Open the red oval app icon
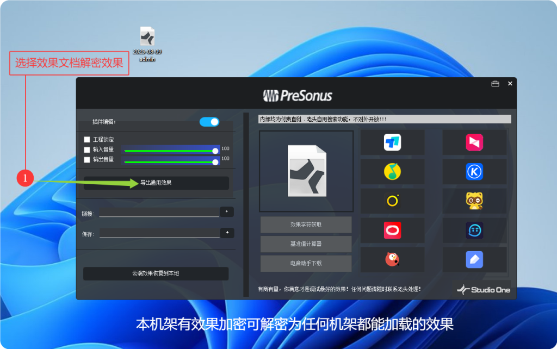The width and height of the screenshot is (557, 349). point(392,230)
